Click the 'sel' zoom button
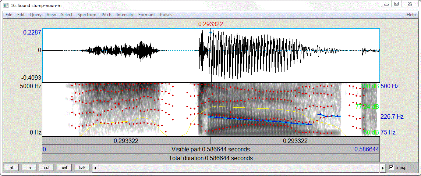Screen dimensions: 421x176 (64, 168)
